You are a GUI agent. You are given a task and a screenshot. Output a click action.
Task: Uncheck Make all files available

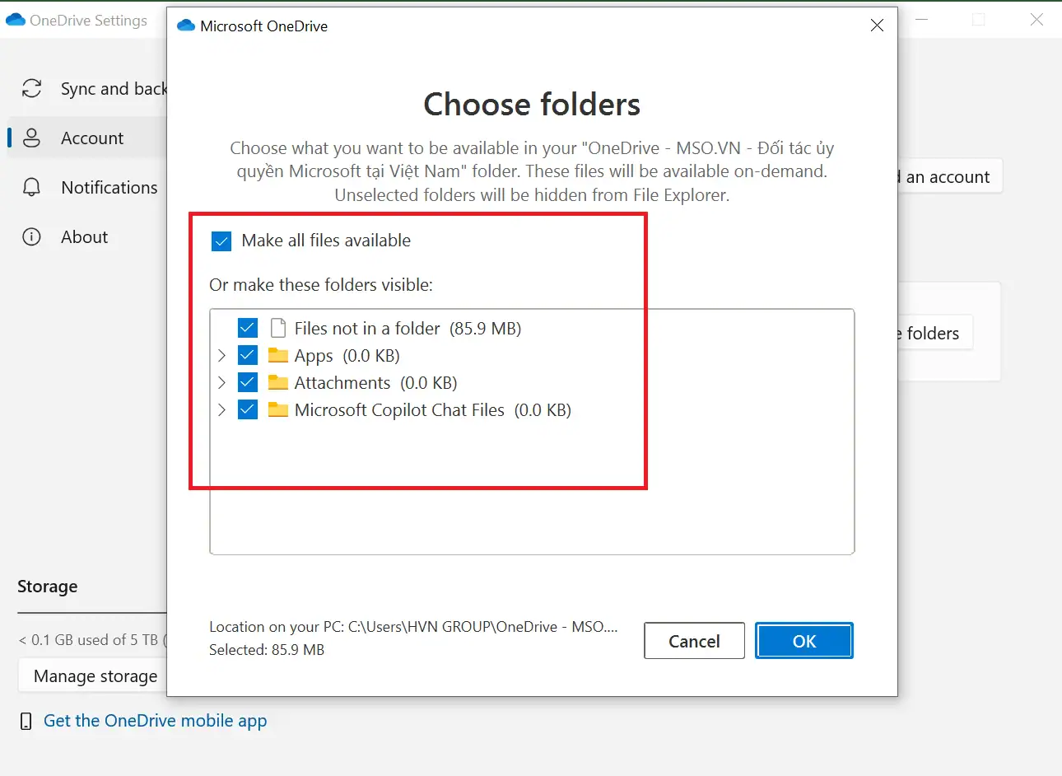tap(221, 241)
